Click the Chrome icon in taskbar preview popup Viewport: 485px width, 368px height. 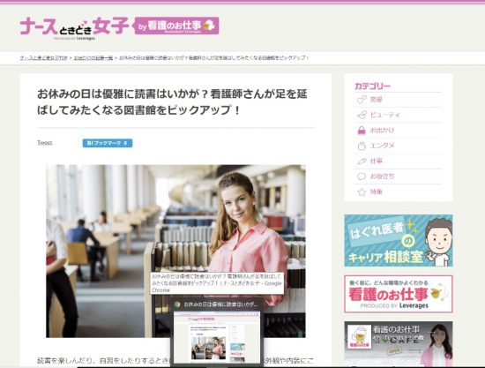point(177,304)
